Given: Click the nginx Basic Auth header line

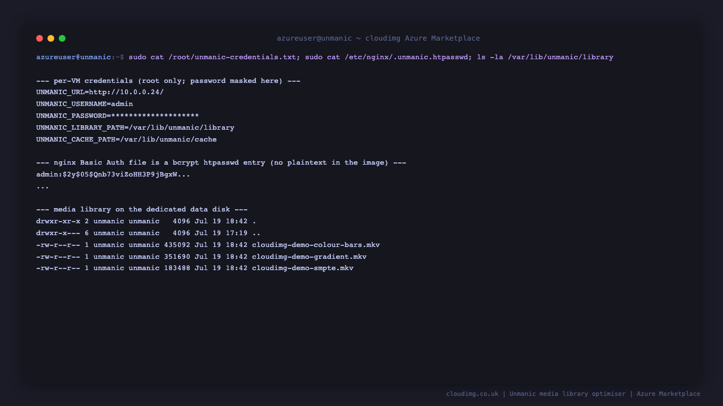Looking at the screenshot, I should click(221, 163).
